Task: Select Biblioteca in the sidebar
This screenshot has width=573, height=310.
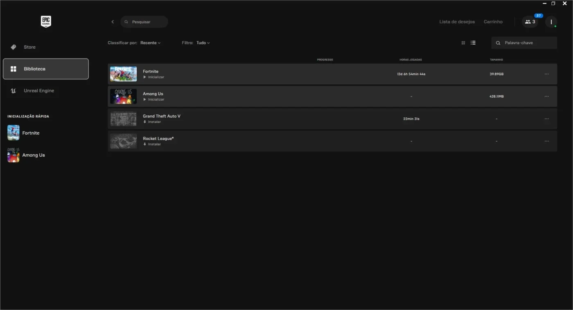Action: point(46,69)
